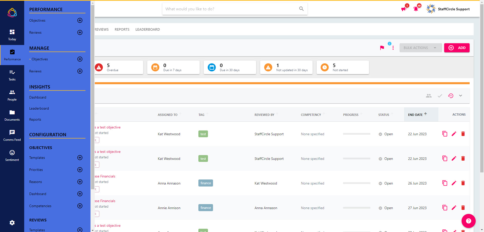Open the Performance section in sidebar
The height and width of the screenshot is (232, 484).
12,55
